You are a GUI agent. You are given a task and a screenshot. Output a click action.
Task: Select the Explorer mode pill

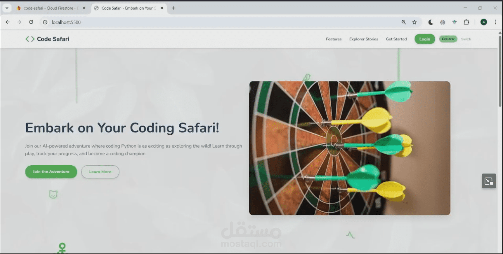point(448,39)
